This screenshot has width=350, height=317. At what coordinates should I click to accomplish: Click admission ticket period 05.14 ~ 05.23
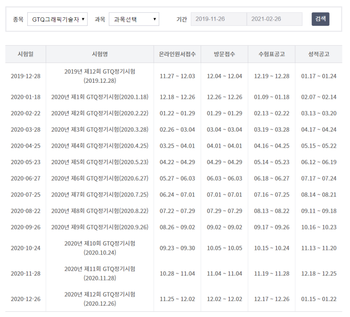click(x=272, y=162)
